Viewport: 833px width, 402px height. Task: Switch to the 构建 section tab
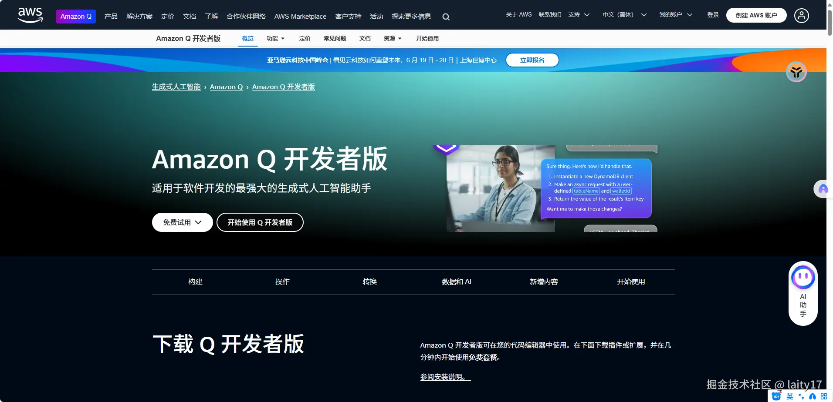point(195,282)
